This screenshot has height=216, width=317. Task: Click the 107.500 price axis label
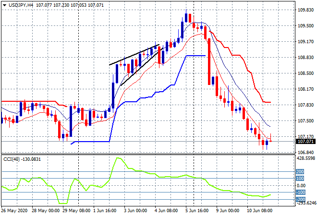click(305, 121)
